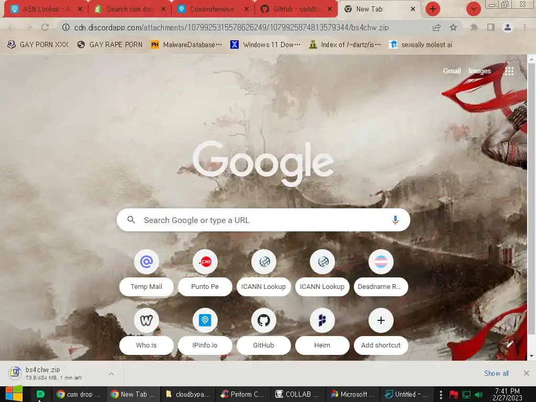
Task: Open the IPinfo.io shortcut
Action: [205, 332]
